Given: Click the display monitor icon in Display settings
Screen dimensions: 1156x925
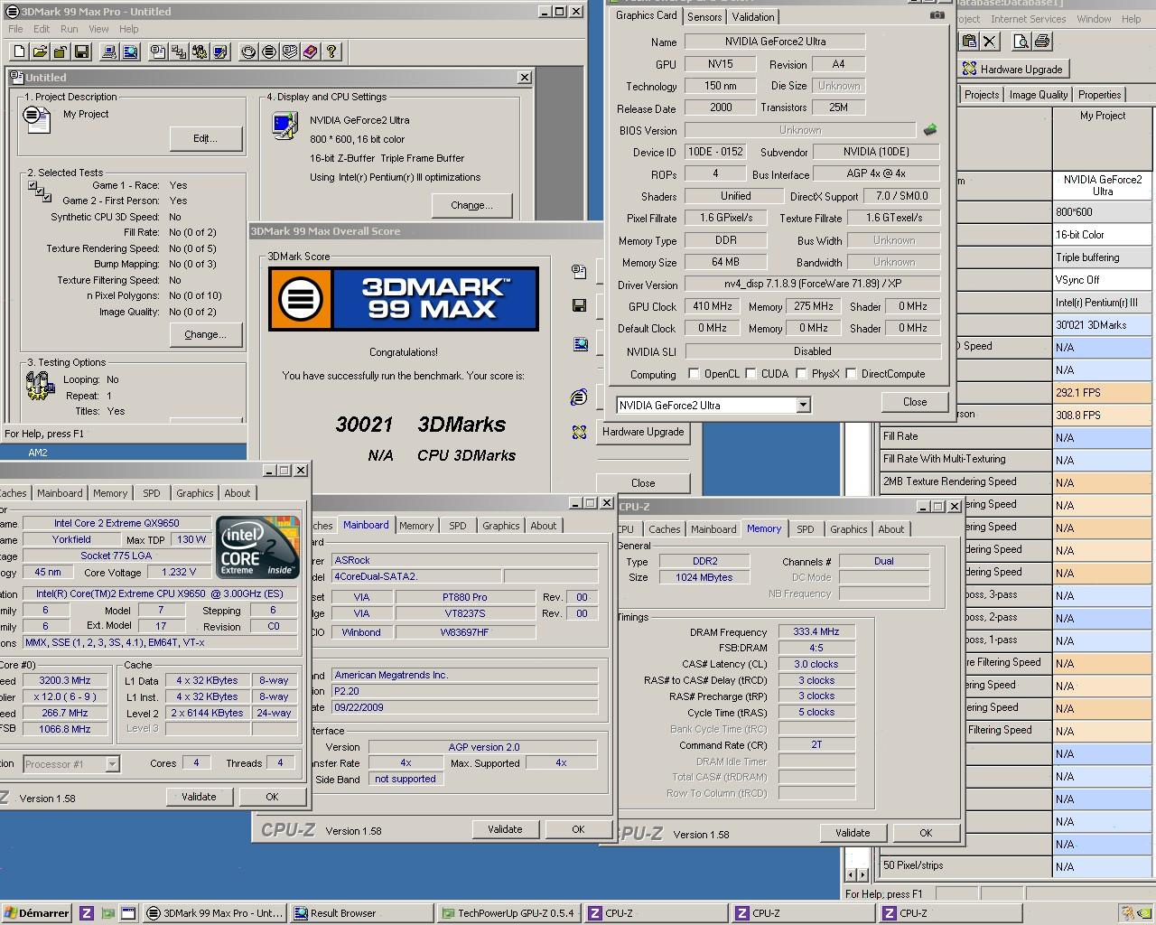Looking at the screenshot, I should (284, 125).
